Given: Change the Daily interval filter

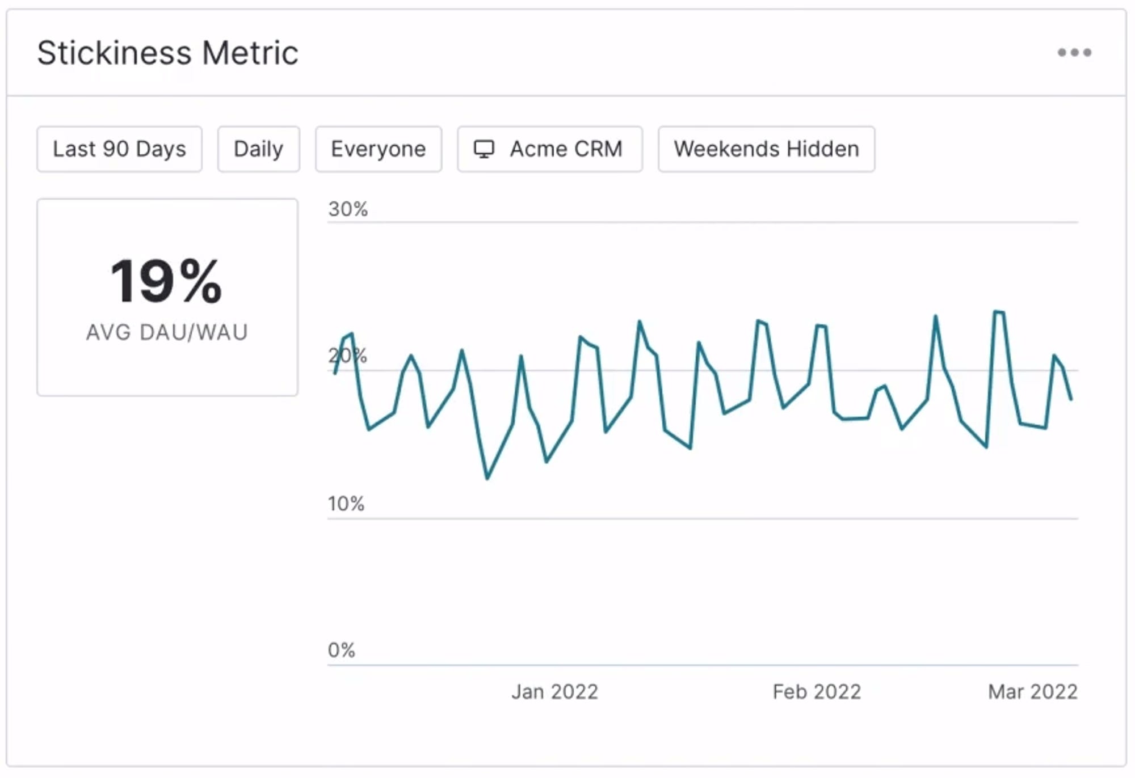Looking at the screenshot, I should (258, 149).
